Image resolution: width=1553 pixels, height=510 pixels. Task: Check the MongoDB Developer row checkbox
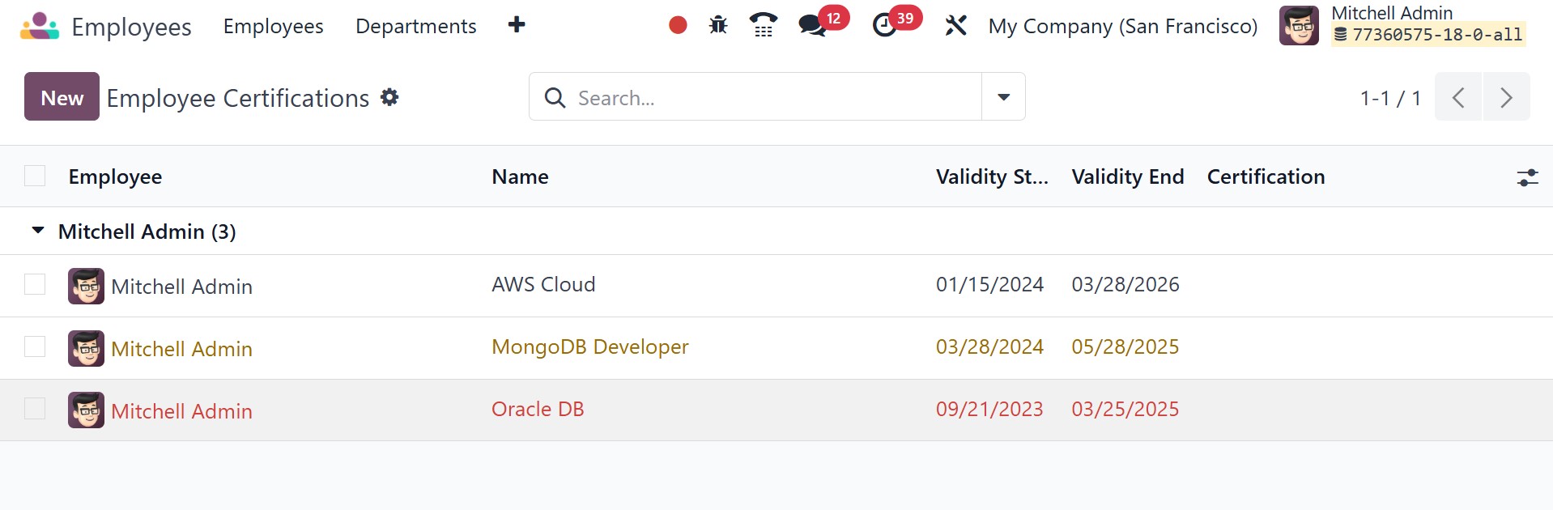coord(35,347)
